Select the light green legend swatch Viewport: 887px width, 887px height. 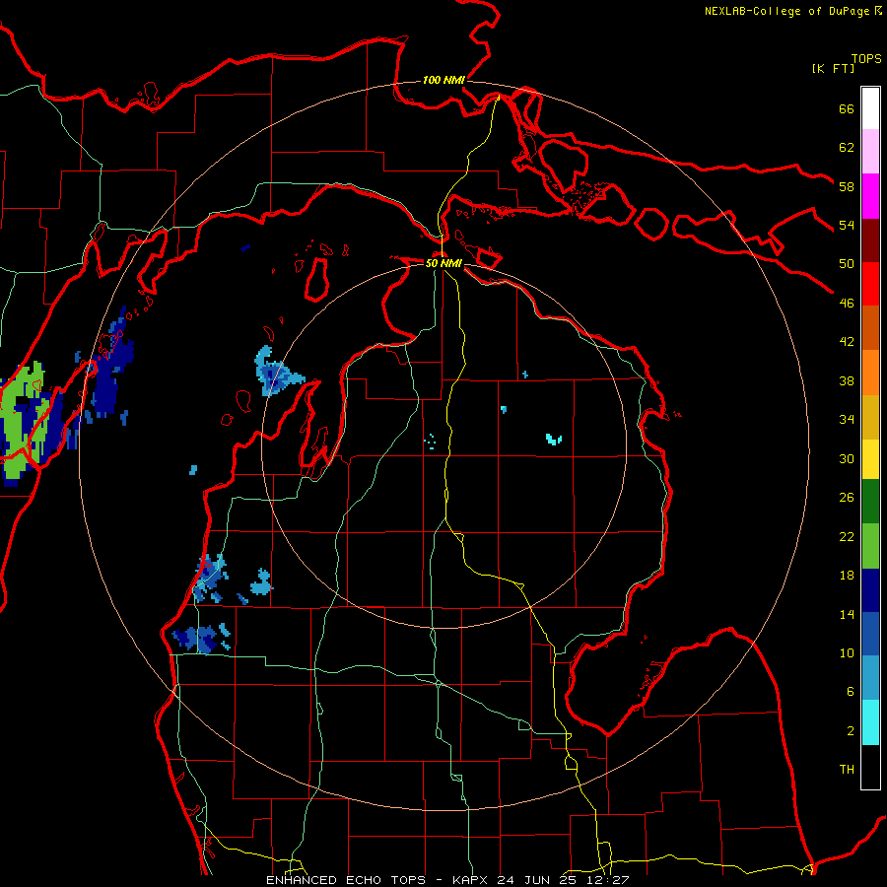870,546
